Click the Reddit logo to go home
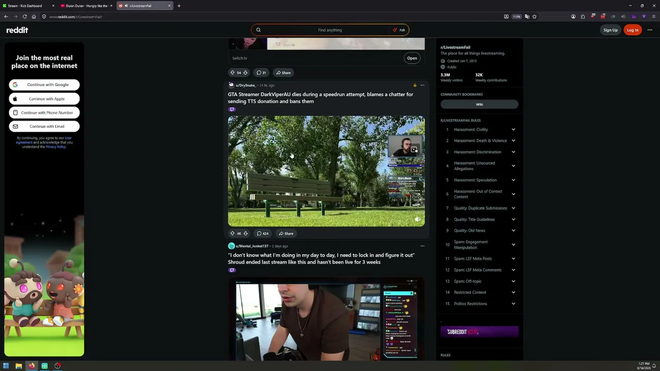Viewport: 660px width, 371px height. coord(17,30)
